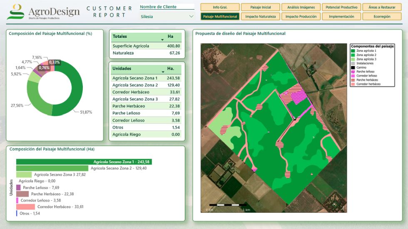Click Parche leñoso legend swatch

[x=353, y=71]
